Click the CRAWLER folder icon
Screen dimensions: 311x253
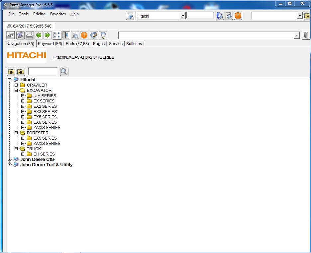tap(23, 85)
